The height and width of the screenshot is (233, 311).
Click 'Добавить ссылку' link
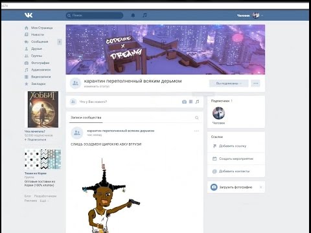233,146
